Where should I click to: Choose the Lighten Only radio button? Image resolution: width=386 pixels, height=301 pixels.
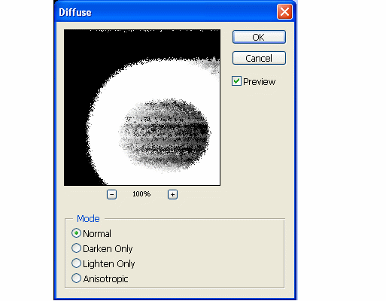click(x=76, y=263)
